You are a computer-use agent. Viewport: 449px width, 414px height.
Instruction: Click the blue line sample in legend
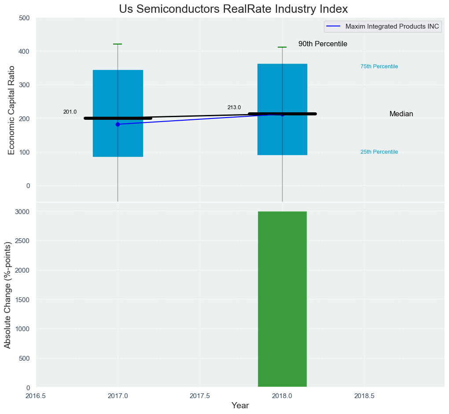pyautogui.click(x=334, y=26)
